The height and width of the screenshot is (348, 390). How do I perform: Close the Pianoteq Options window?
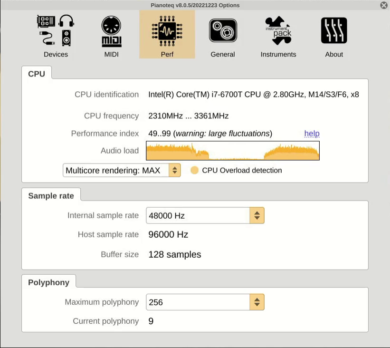[x=384, y=5]
